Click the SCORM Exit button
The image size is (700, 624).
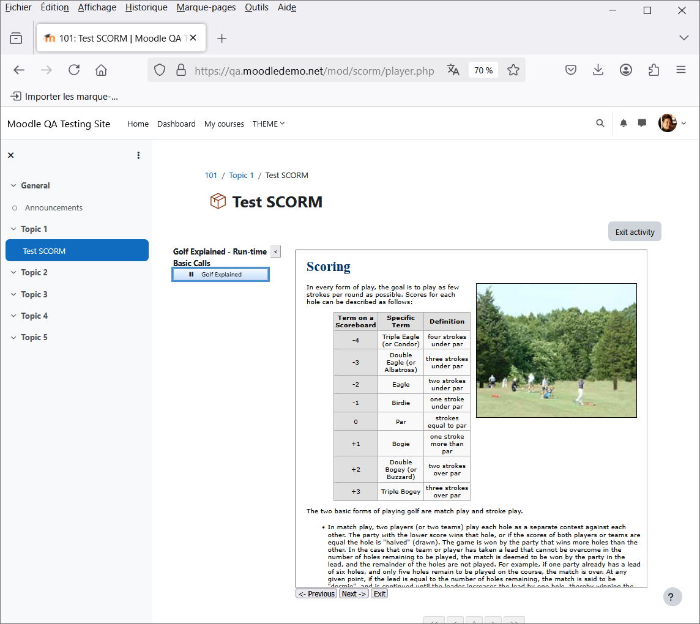click(x=379, y=593)
